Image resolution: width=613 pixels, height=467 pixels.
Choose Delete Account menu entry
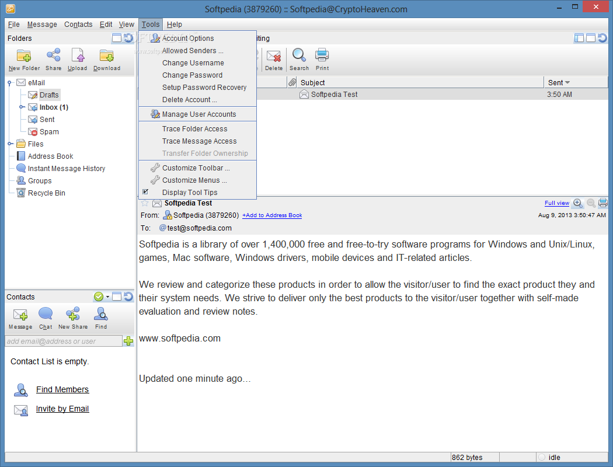pos(197,100)
